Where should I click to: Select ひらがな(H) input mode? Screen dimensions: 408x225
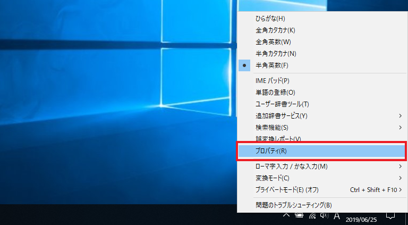(x=270, y=19)
